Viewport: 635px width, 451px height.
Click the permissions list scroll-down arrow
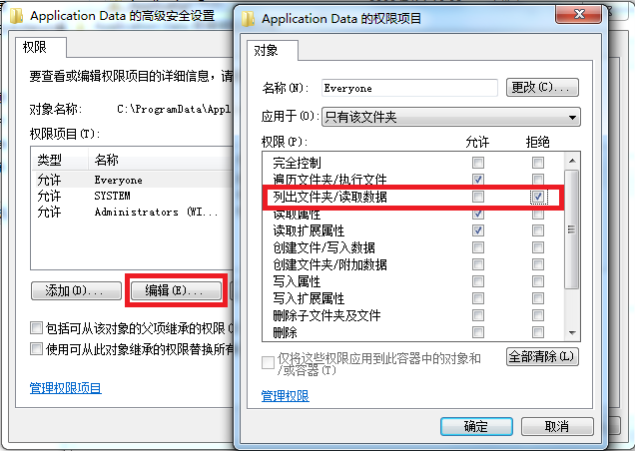[572, 333]
